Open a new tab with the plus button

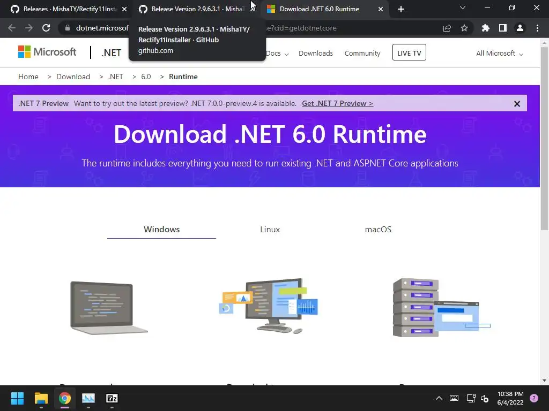pyautogui.click(x=401, y=9)
